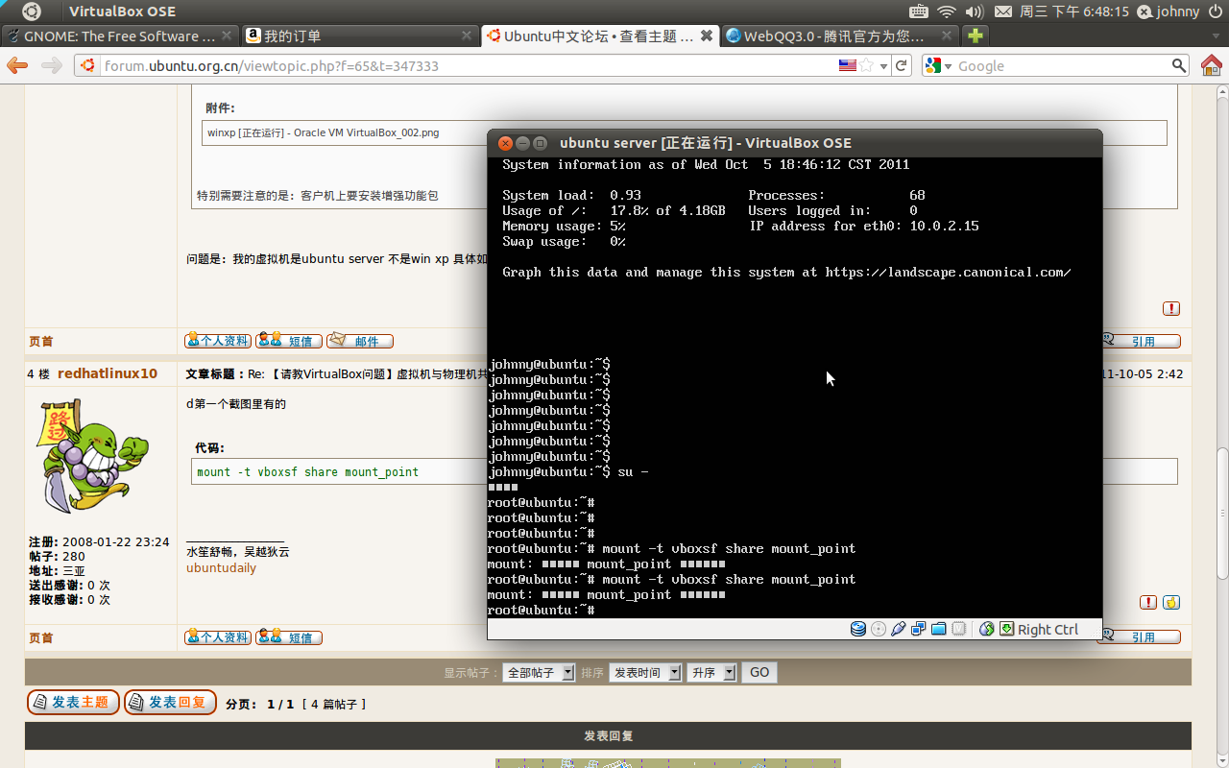Close the Ubuntu中文论坛 tab

(707, 36)
